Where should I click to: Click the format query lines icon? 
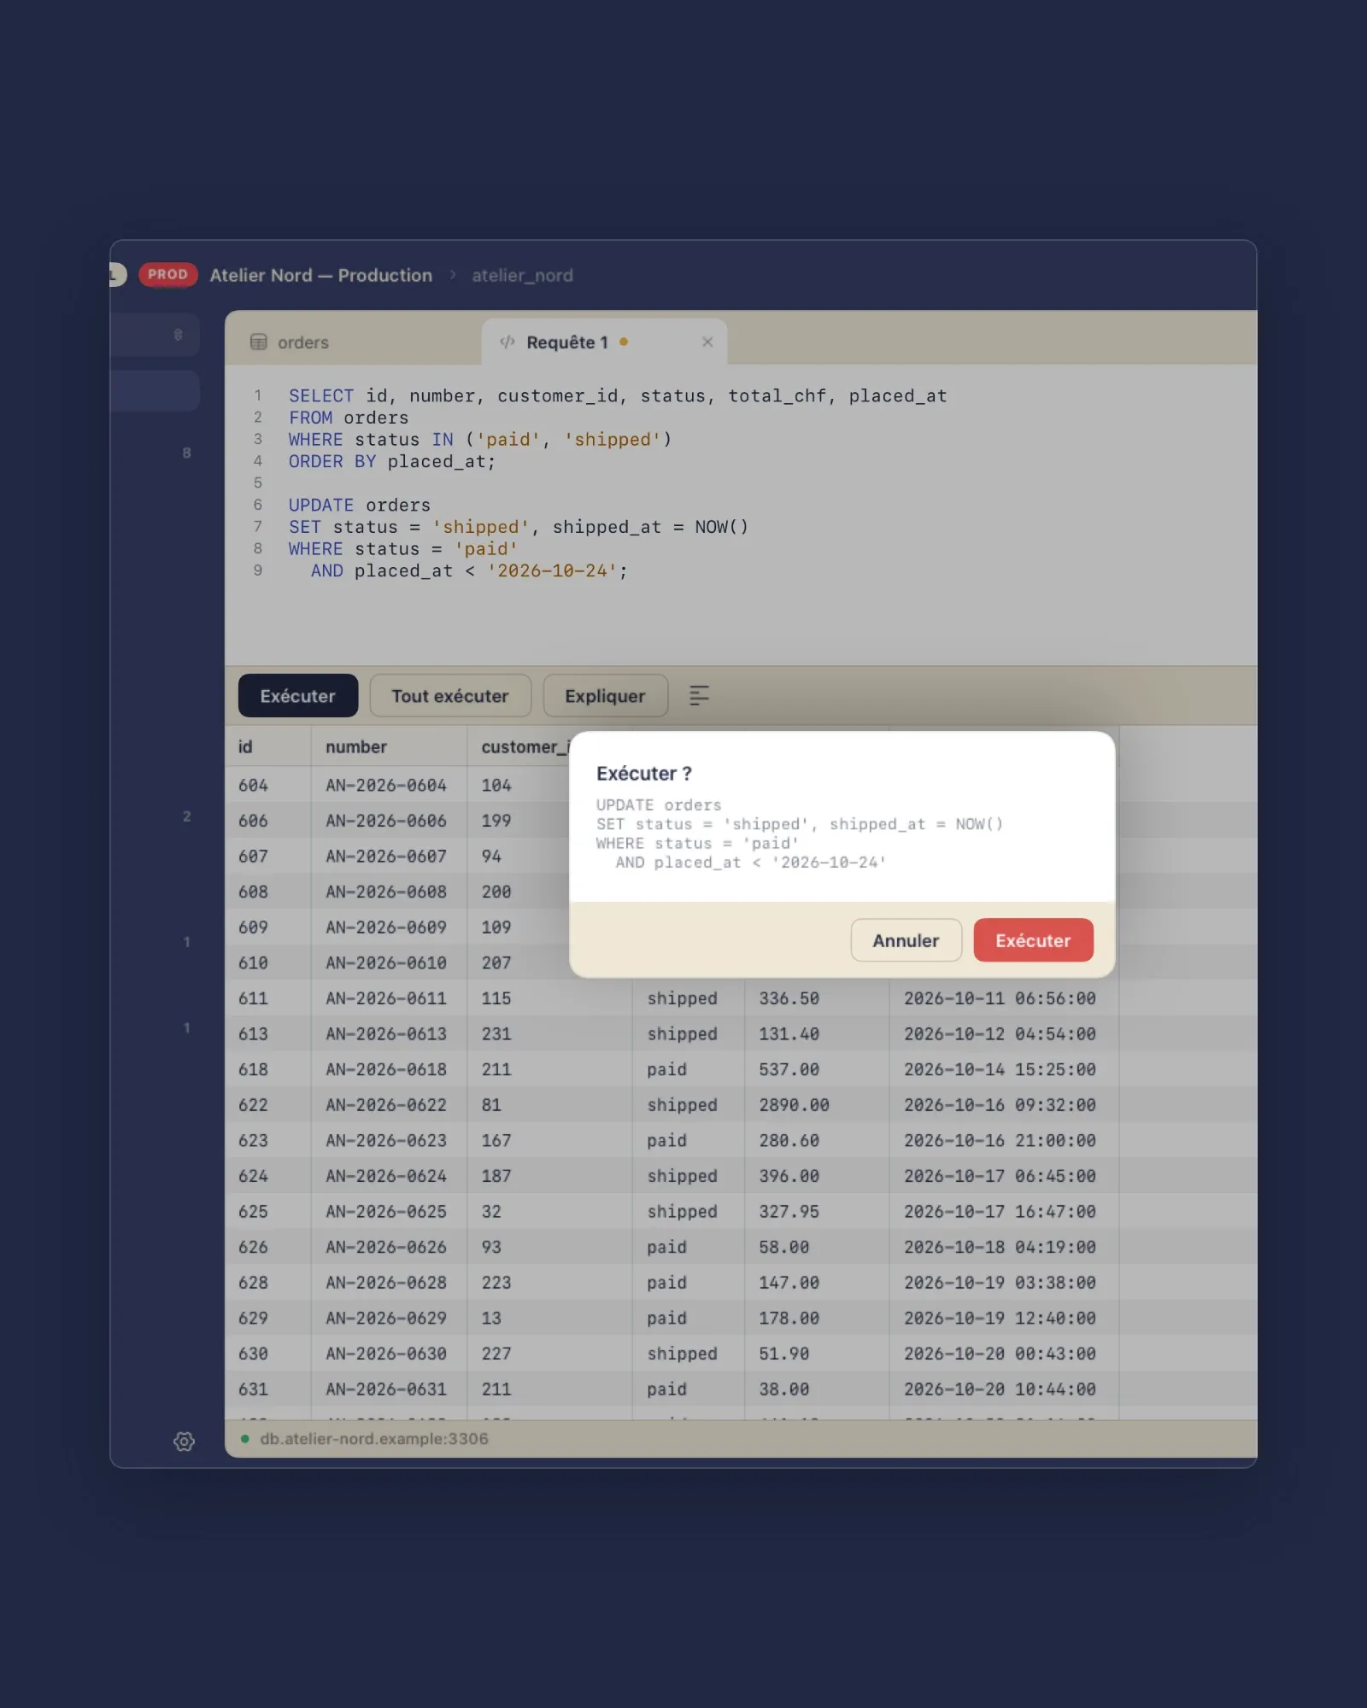[699, 696]
